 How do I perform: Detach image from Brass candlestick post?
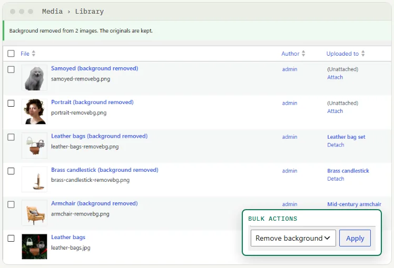click(336, 179)
